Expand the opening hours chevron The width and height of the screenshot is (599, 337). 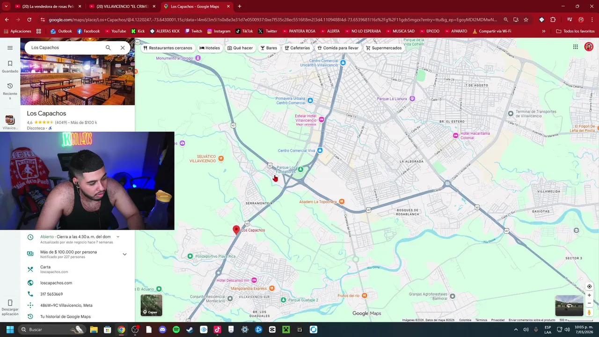118,237
